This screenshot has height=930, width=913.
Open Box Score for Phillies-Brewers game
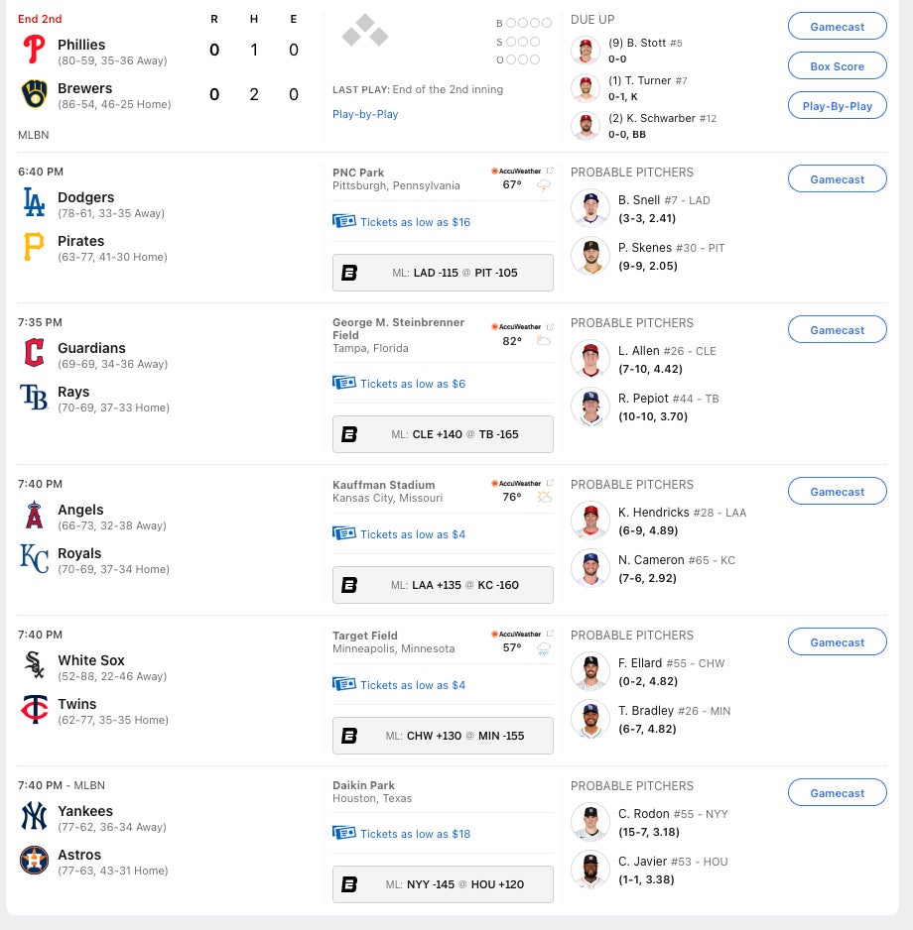837,66
